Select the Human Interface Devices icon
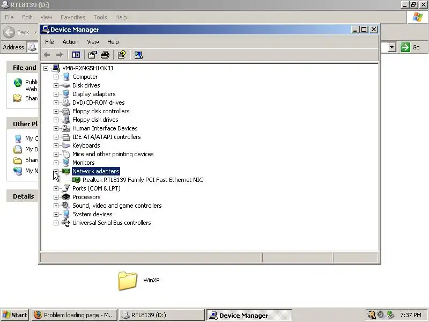 pos(66,128)
